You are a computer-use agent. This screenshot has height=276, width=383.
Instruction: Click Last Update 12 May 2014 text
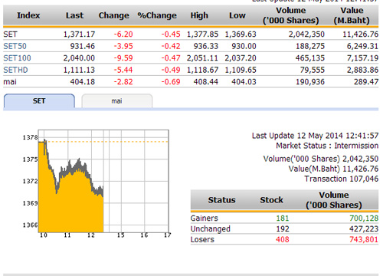click(x=315, y=136)
